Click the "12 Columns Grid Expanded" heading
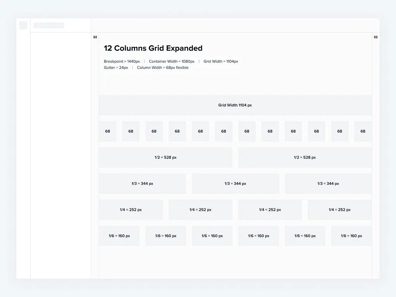The width and height of the screenshot is (396, 297). click(x=153, y=48)
